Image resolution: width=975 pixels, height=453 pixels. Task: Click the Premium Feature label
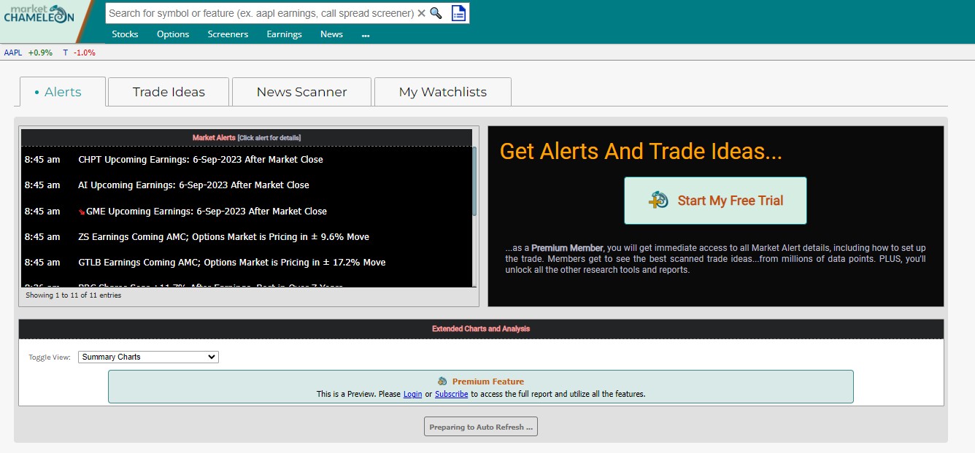488,382
